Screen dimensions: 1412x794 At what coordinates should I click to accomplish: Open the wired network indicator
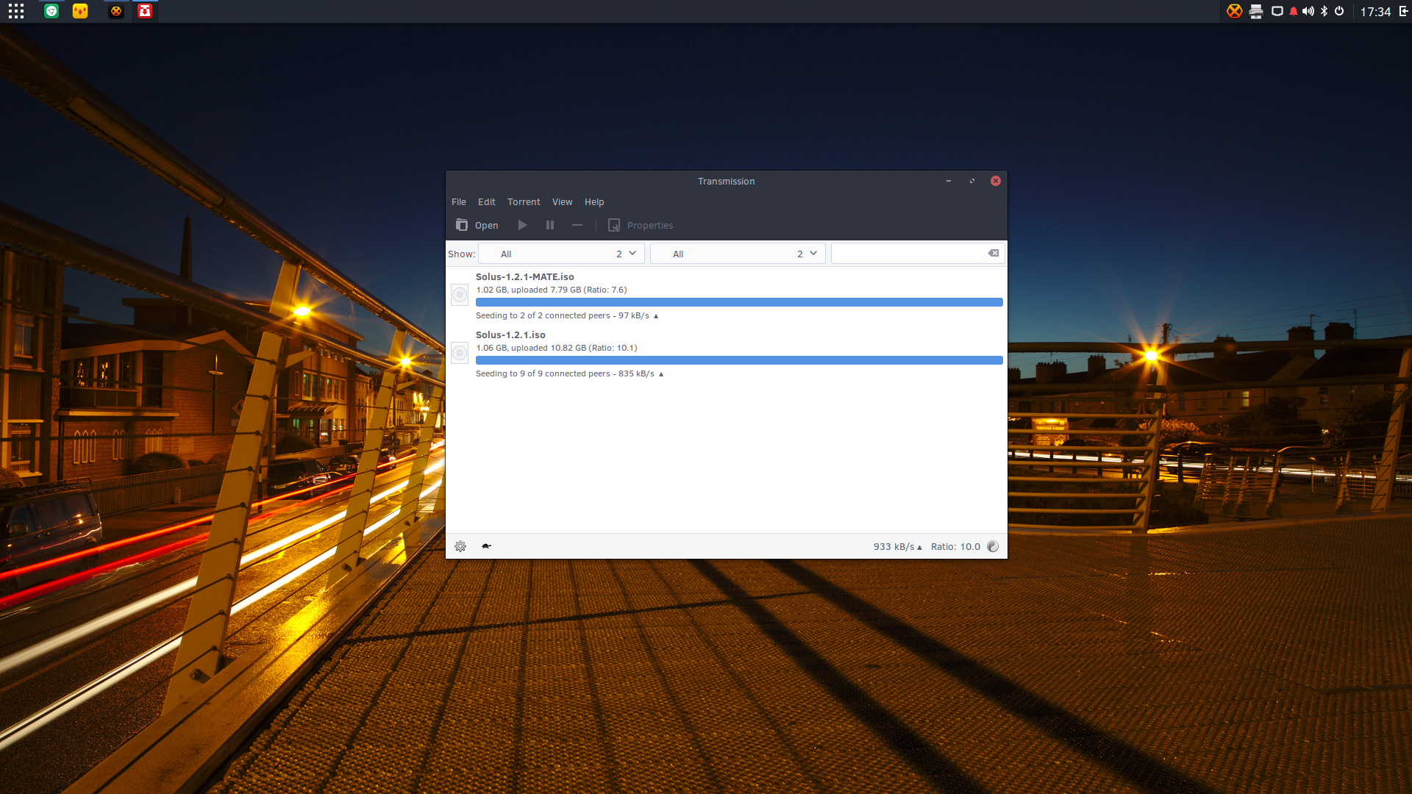(1277, 11)
